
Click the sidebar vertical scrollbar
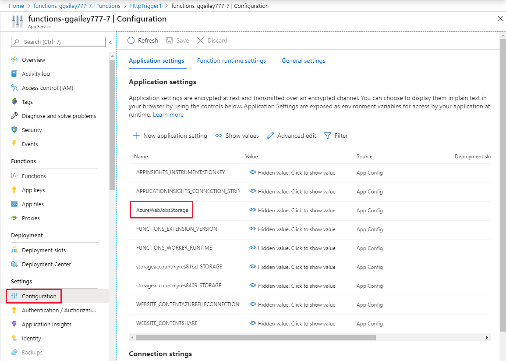click(x=112, y=125)
